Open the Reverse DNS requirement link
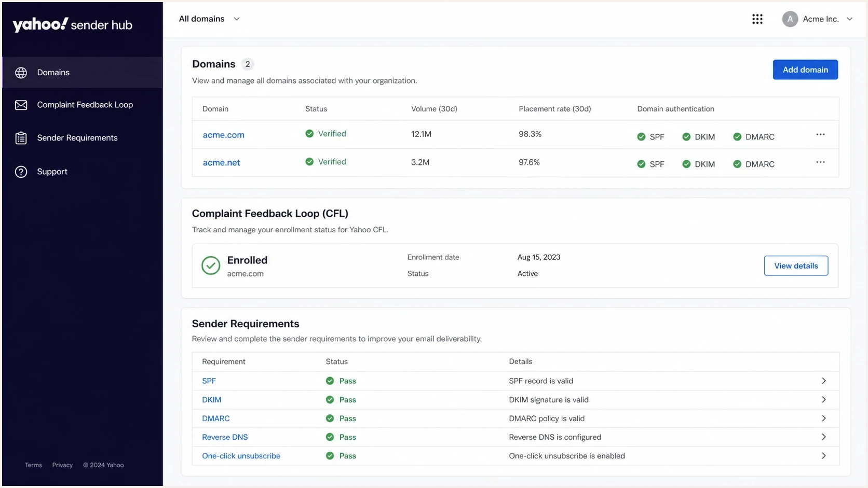This screenshot has width=868, height=488. click(225, 437)
